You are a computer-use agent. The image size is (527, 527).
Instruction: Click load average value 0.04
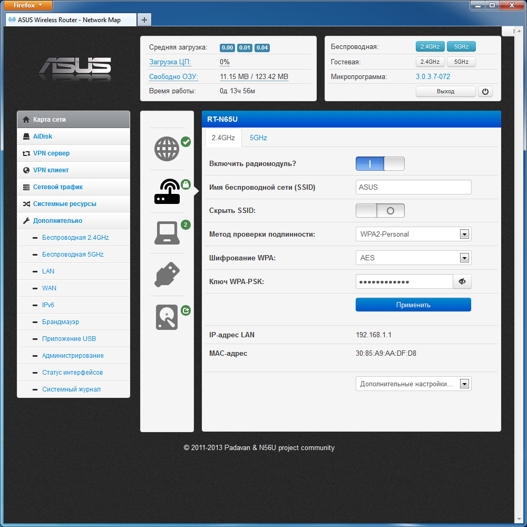click(x=262, y=48)
